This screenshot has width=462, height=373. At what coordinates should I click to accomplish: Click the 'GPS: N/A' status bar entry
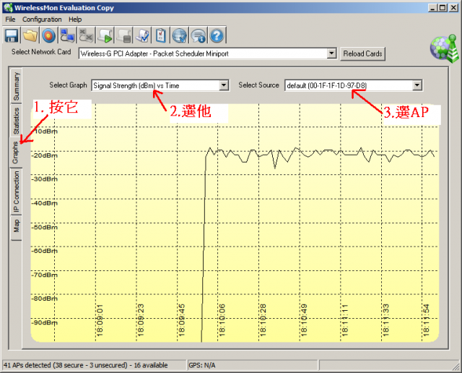pyautogui.click(x=202, y=365)
